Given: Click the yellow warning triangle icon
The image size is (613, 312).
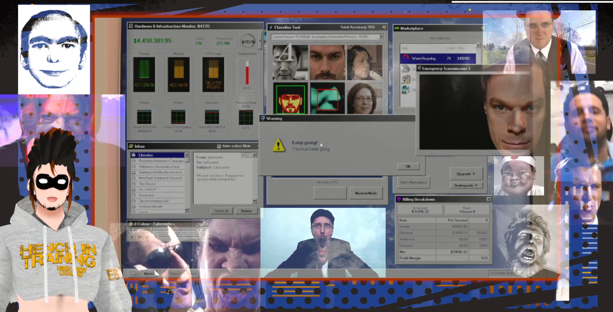Looking at the screenshot, I should pos(278,145).
